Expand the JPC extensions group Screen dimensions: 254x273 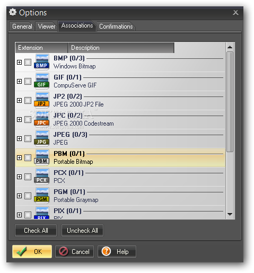click(x=20, y=119)
